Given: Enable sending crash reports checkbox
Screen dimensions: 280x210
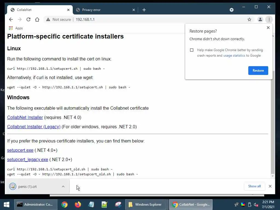Looking at the screenshot, I should [192, 50].
